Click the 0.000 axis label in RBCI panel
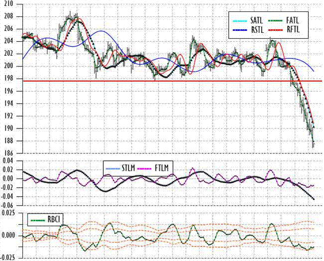Screen dimensions: 324x261 pyautogui.click(x=7, y=236)
